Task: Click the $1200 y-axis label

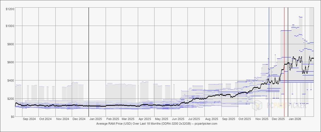Action: point(10,9)
